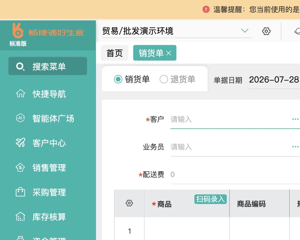Click the 商品编码 column header
300x240 pixels.
[259, 203]
